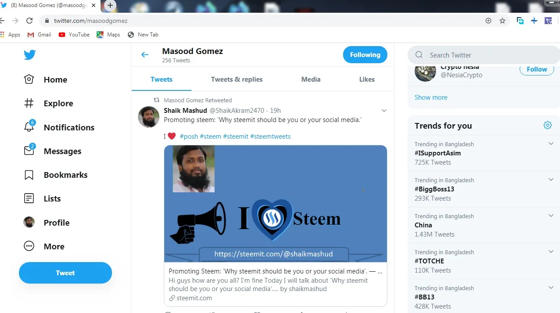Click Masood Gomez Retweeted label
Screen dimensions: 560x313
(198, 100)
